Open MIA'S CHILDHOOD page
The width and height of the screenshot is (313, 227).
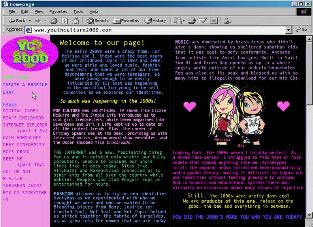point(23,118)
